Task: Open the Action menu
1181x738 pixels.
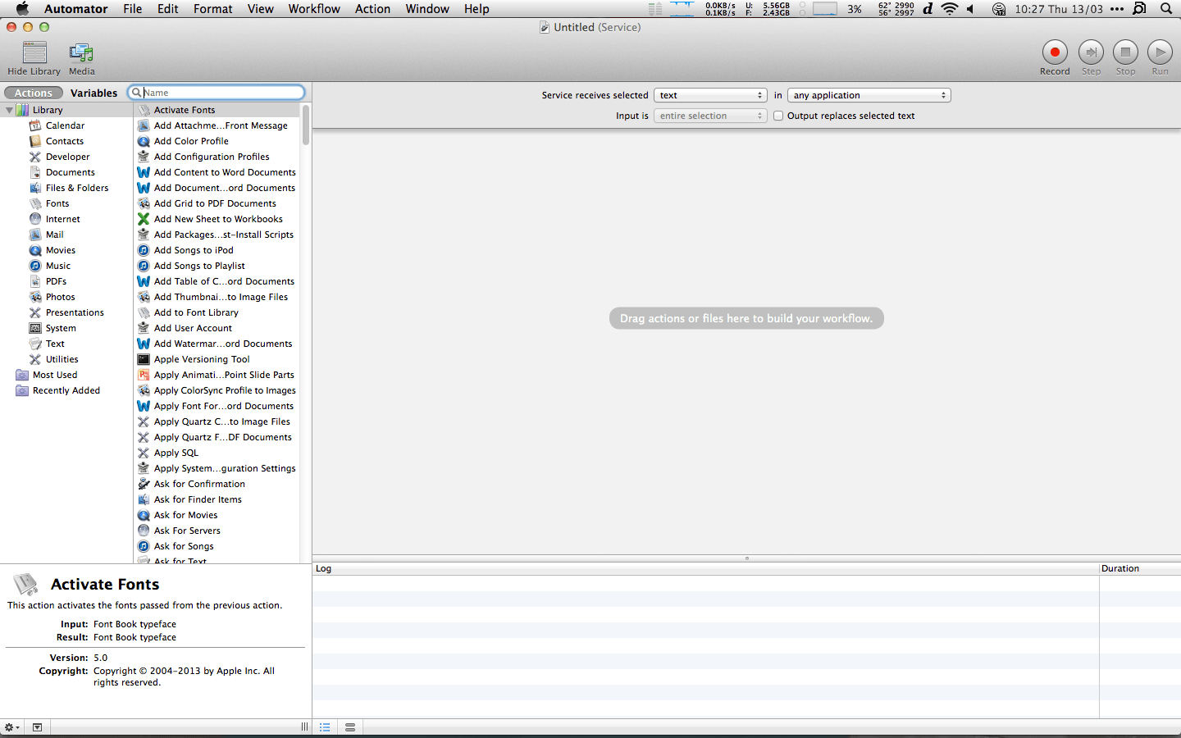Action: coord(372,9)
